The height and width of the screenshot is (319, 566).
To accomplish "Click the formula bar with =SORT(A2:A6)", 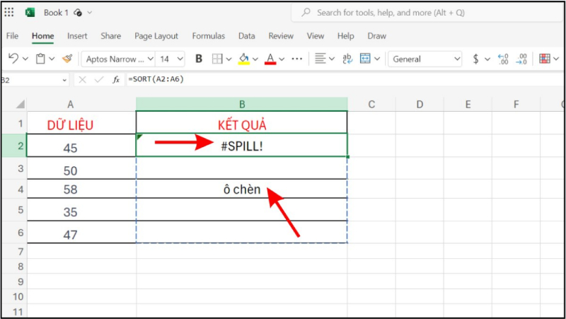I will (x=345, y=80).
